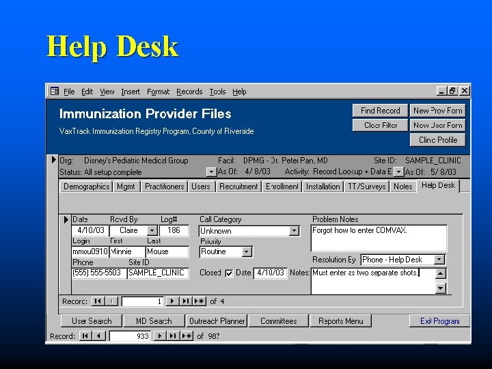Open the Format menu
492x369 pixels.
158,92
